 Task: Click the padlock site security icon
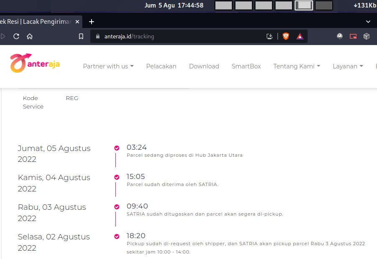[98, 36]
